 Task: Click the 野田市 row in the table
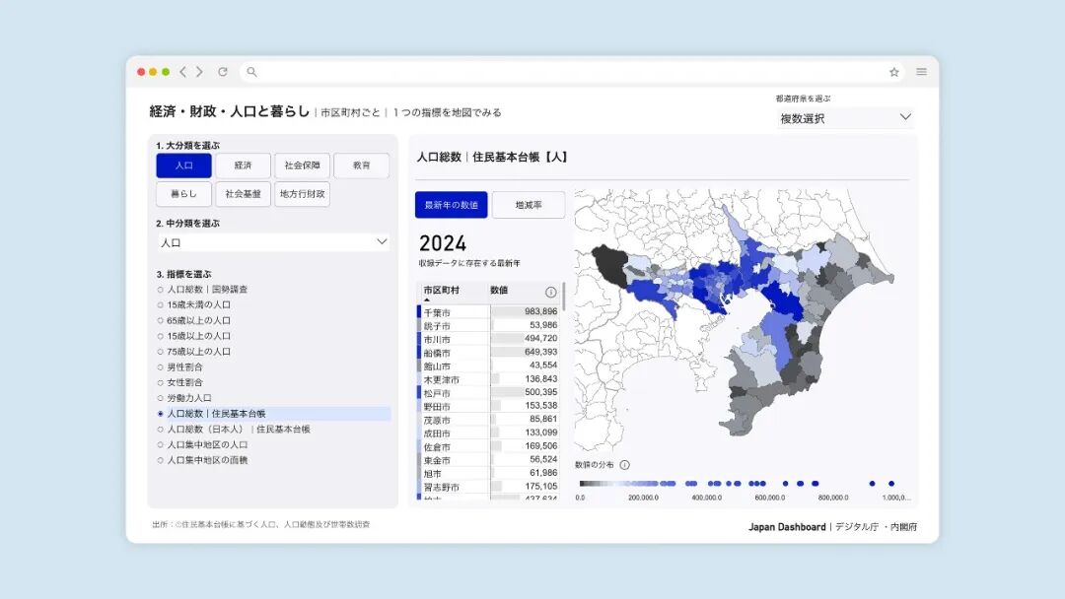tap(488, 406)
